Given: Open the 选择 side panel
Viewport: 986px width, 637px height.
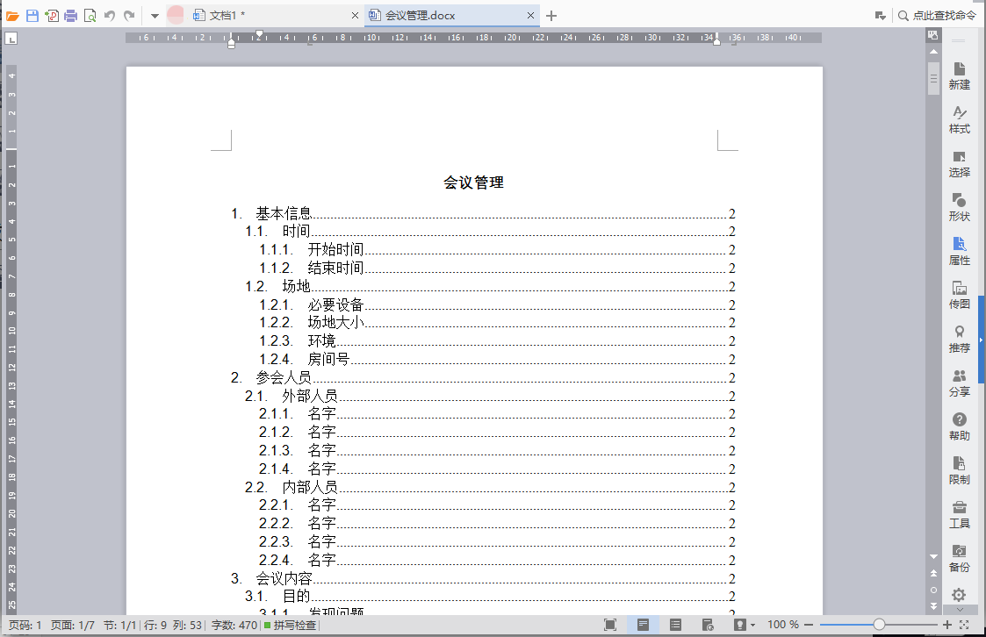Looking at the screenshot, I should pos(959,164).
